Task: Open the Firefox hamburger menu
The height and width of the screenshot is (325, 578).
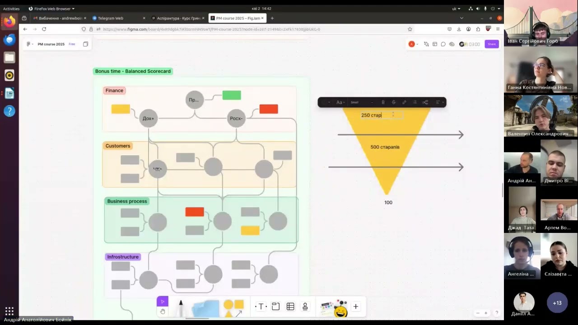Action: click(498, 29)
